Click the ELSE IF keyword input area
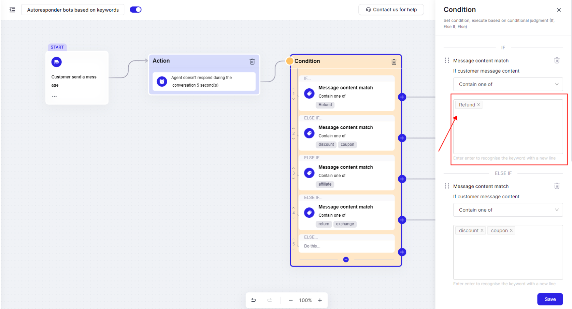572x309 pixels. tap(508, 252)
